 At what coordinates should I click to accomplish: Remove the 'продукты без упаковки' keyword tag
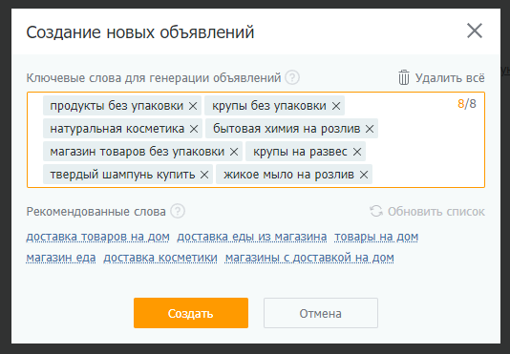click(193, 106)
